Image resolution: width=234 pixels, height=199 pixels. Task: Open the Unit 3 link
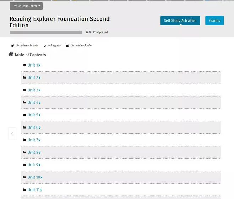[x=33, y=90]
